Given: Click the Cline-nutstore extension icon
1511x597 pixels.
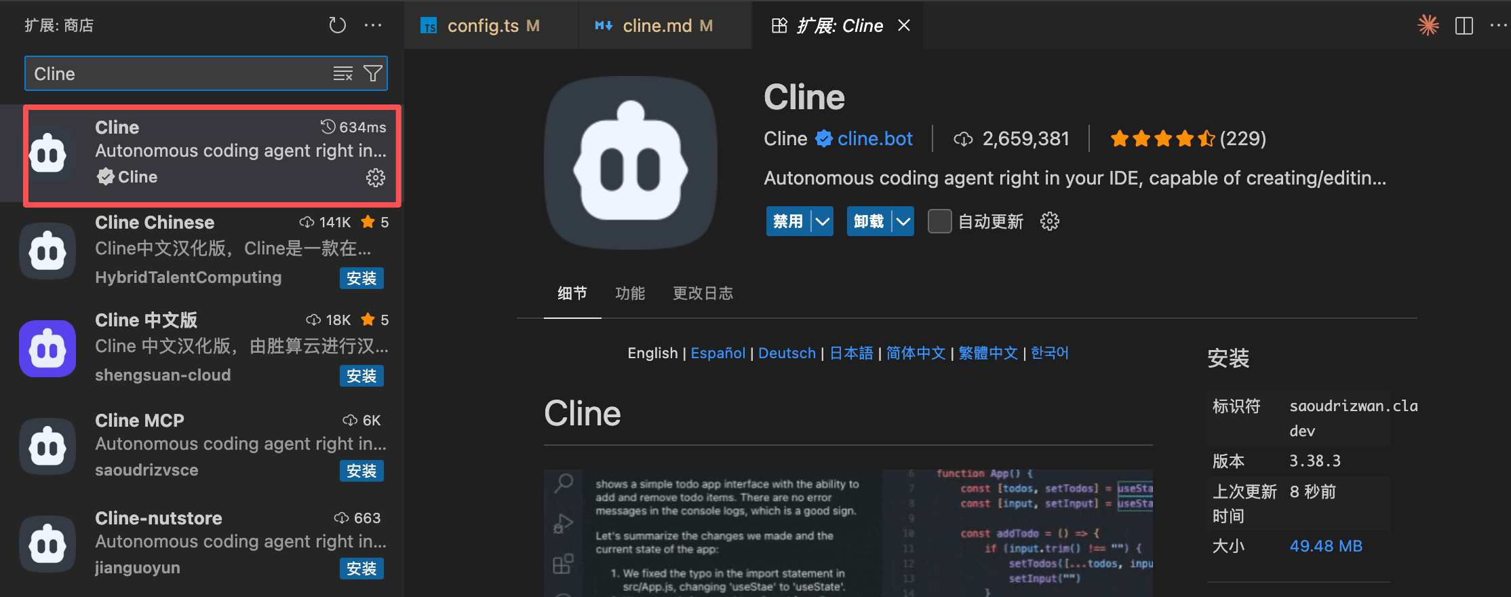Looking at the screenshot, I should coord(47,544).
